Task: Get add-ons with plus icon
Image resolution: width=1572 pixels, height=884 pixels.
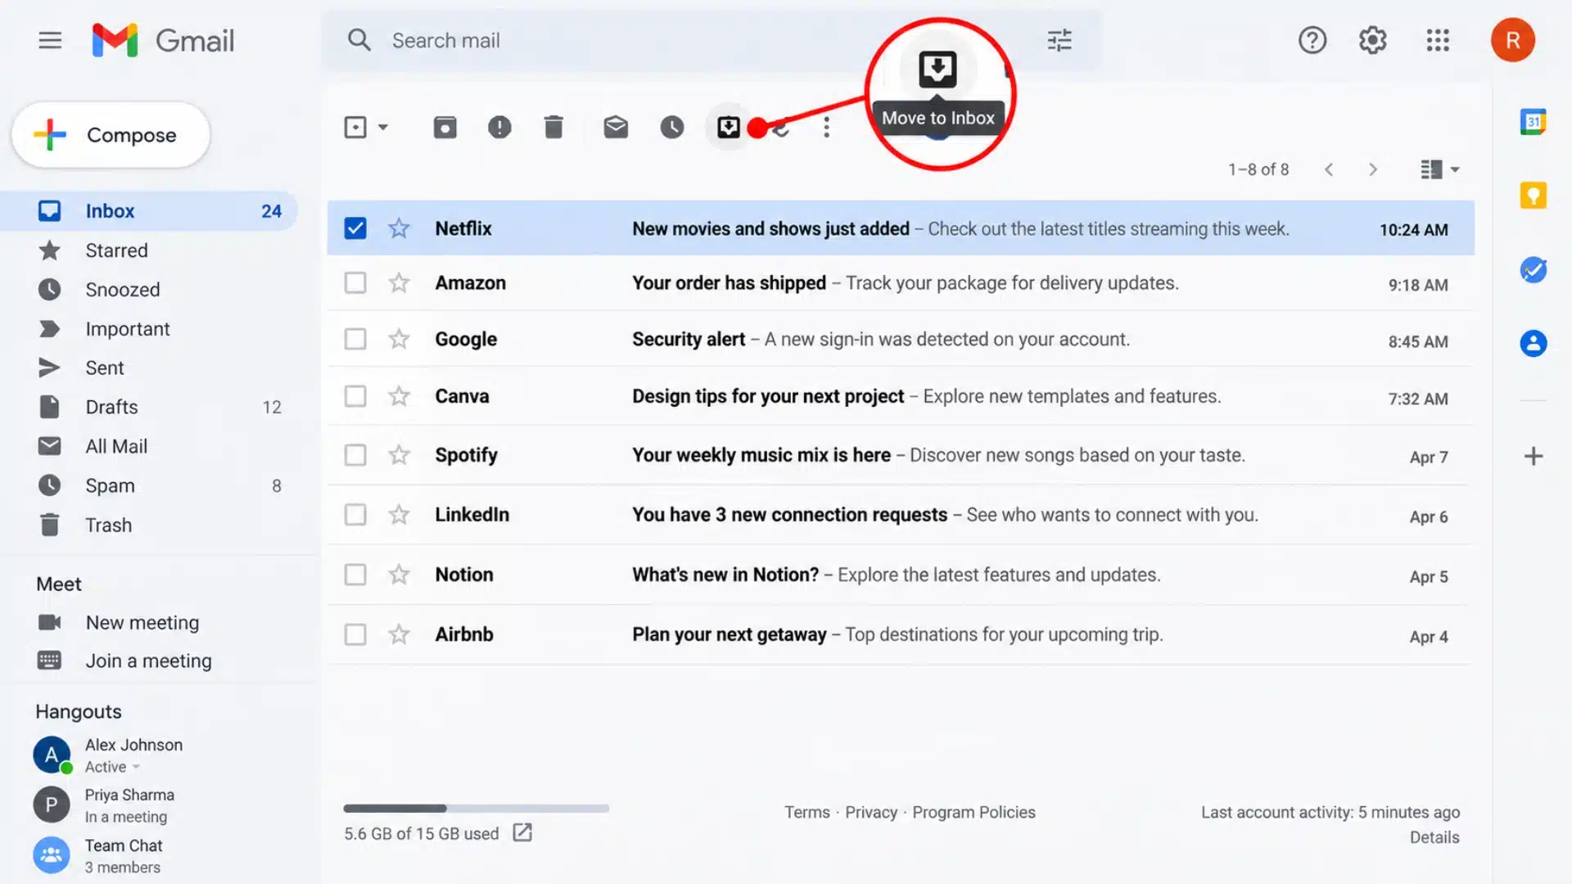Action: coord(1533,456)
